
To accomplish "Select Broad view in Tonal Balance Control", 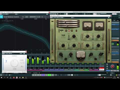I will [23, 17].
